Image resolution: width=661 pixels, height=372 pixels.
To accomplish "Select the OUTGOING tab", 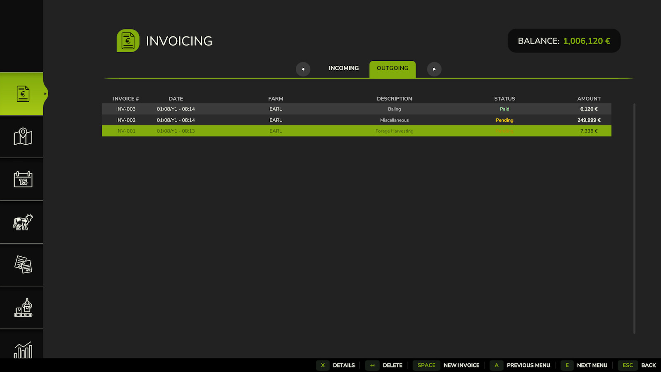I will click(392, 68).
